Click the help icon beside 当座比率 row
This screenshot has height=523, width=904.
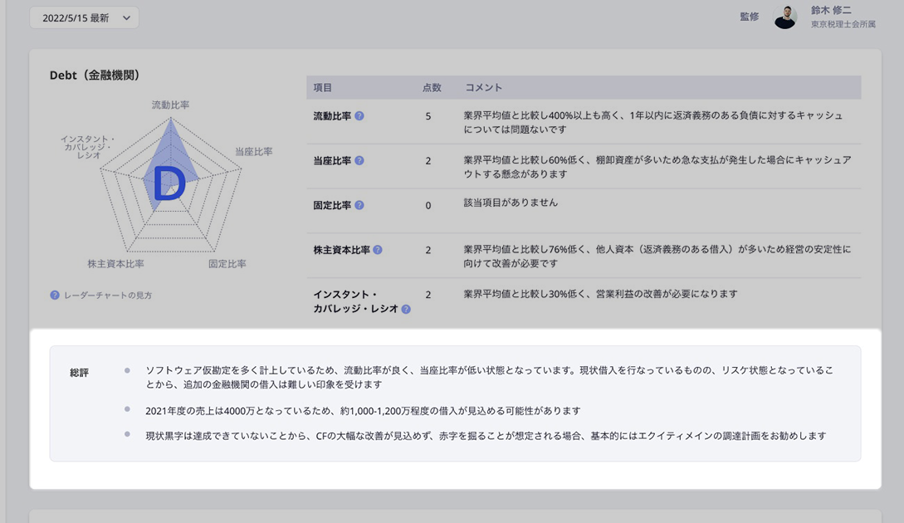pos(359,160)
